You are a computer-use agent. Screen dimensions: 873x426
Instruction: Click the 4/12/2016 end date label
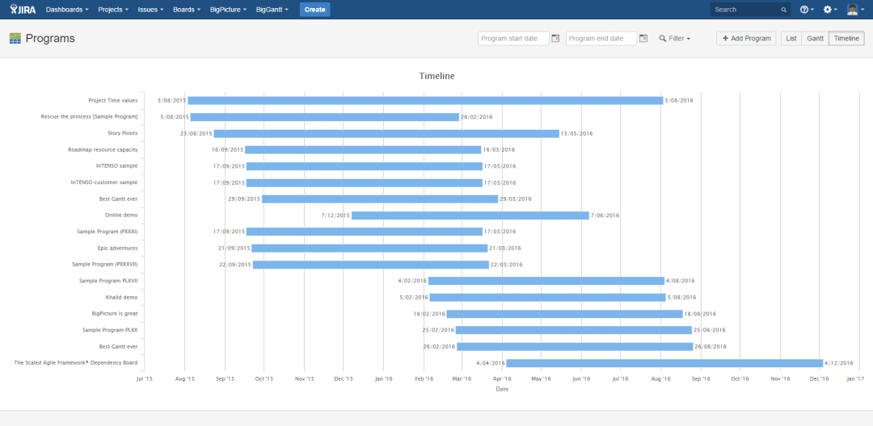click(838, 363)
